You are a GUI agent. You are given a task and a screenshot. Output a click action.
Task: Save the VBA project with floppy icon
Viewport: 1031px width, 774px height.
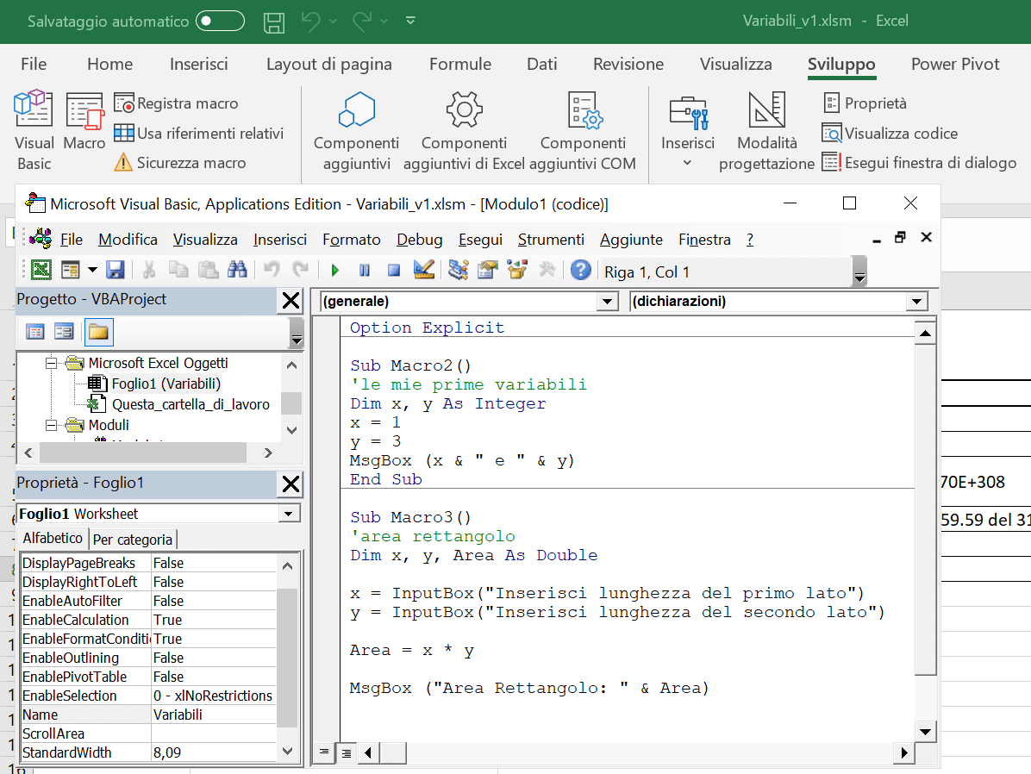[x=116, y=270]
